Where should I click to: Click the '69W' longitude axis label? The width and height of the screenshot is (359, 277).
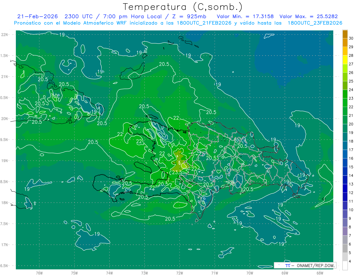[285, 273]
